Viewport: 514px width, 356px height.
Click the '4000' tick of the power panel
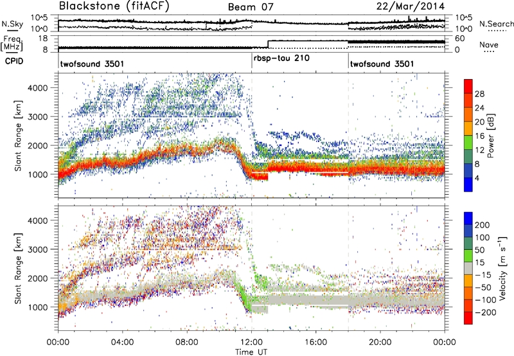tap(37, 88)
